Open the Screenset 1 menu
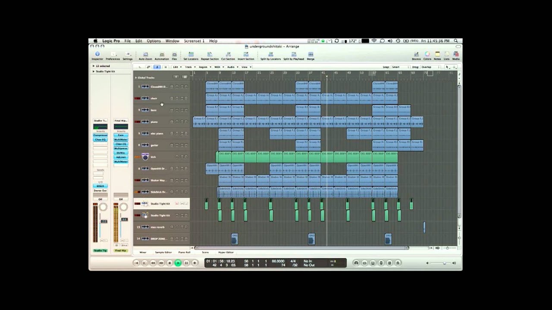Viewport: 552px width, 310px height. click(194, 41)
